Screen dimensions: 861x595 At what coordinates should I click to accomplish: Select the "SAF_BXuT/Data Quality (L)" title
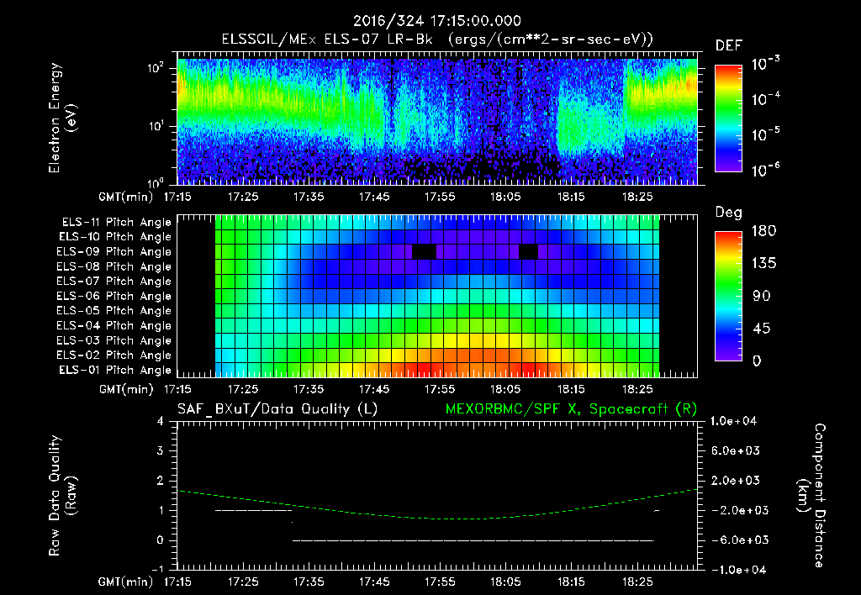pyautogui.click(x=277, y=409)
